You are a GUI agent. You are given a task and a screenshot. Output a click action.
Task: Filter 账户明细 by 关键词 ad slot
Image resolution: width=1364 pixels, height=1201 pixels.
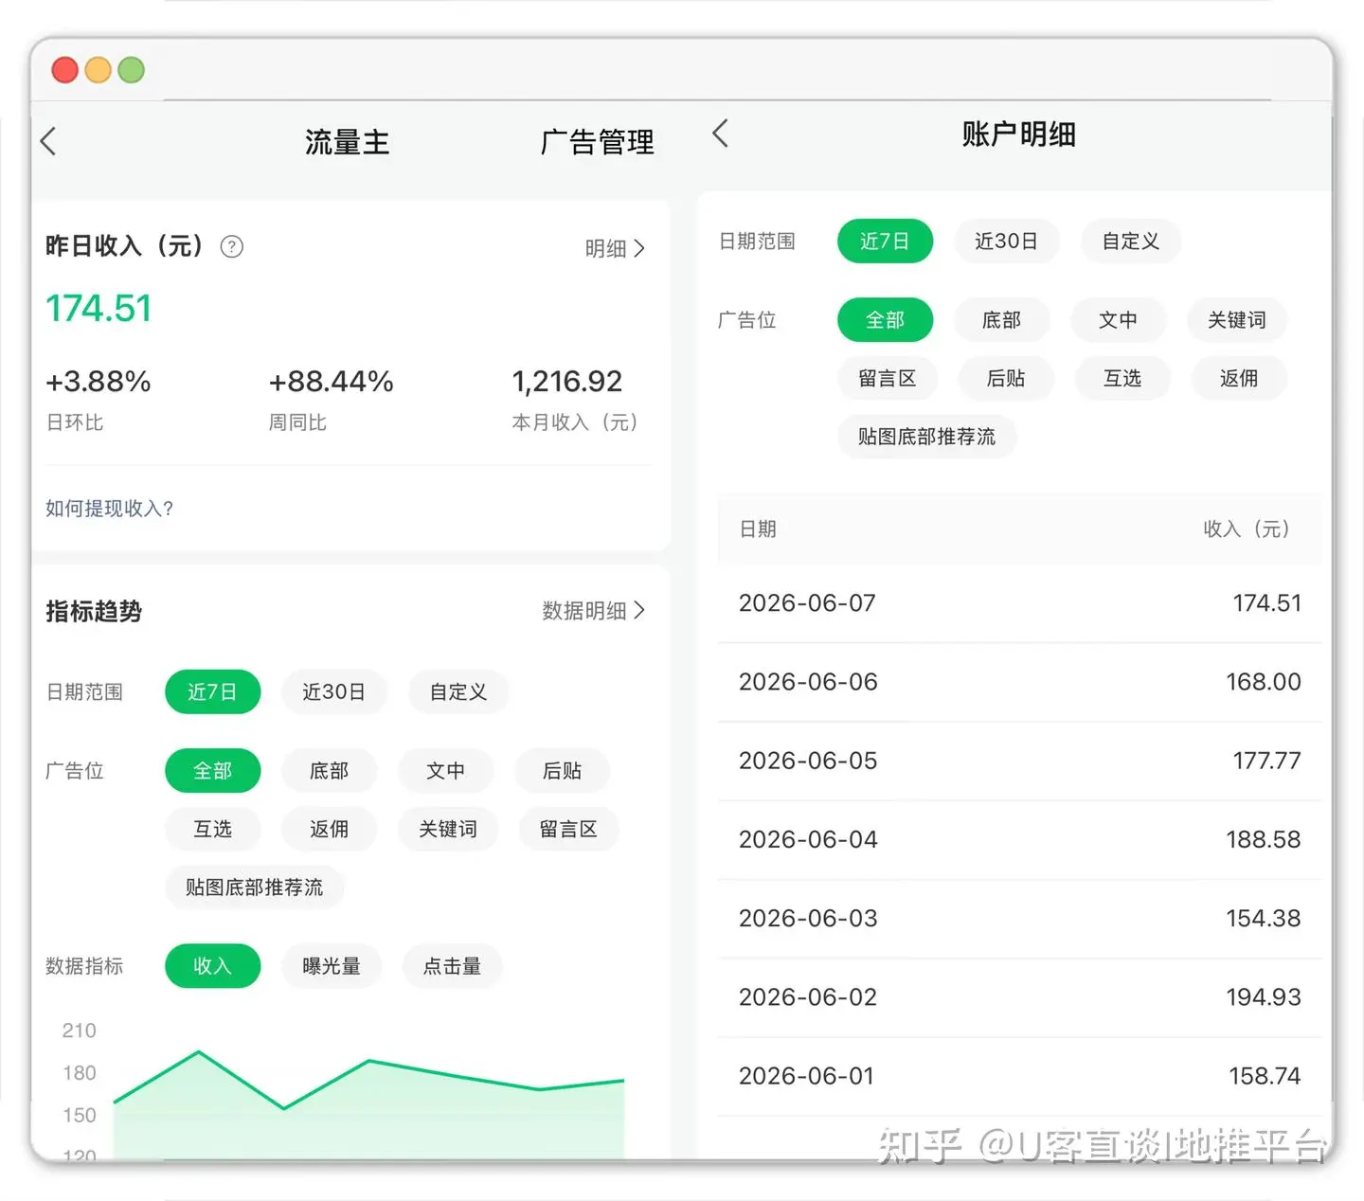(1237, 320)
